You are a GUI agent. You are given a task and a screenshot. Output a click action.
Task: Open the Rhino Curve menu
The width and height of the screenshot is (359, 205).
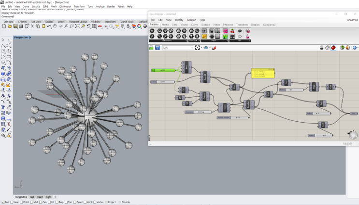click(x=26, y=6)
